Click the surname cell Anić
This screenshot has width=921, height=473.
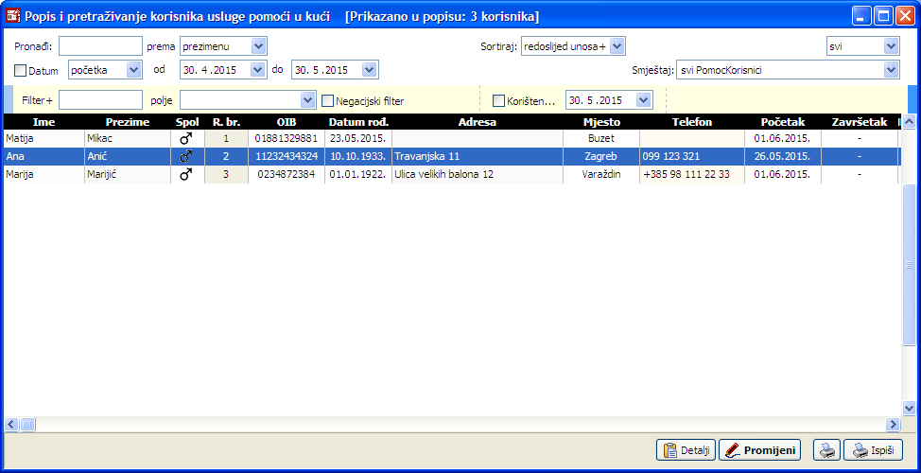128,157
